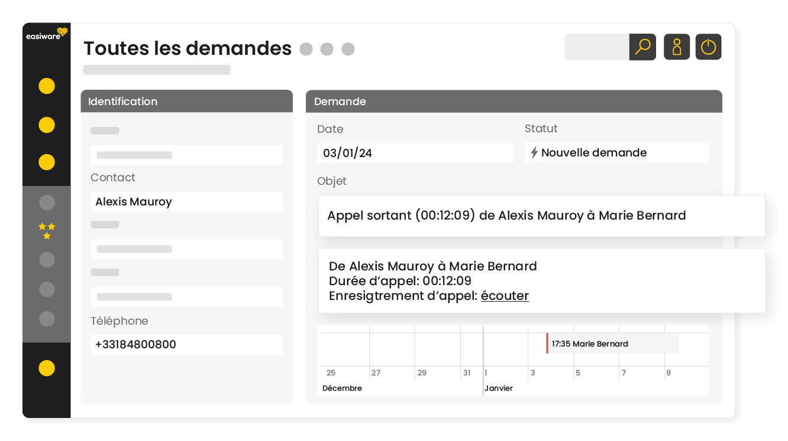Switch to Janvier in the calendar strip

tap(499, 388)
